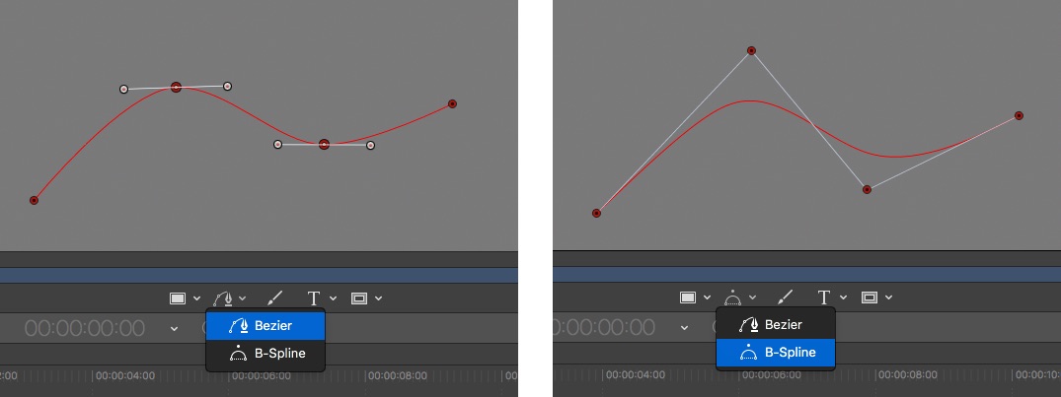This screenshot has width=1061, height=397.
Task: Choose the Text tool in right toolbar
Action: (823, 298)
